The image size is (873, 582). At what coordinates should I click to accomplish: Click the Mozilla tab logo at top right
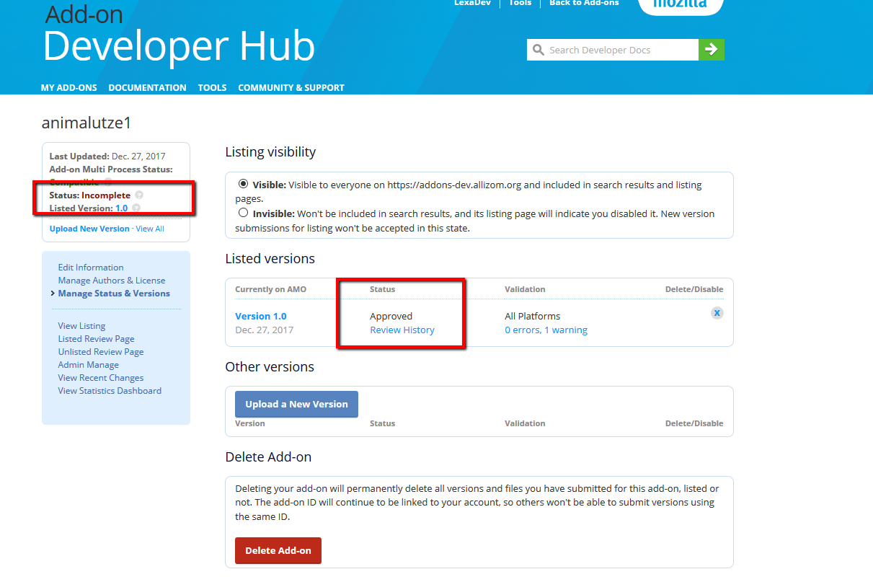(x=681, y=4)
